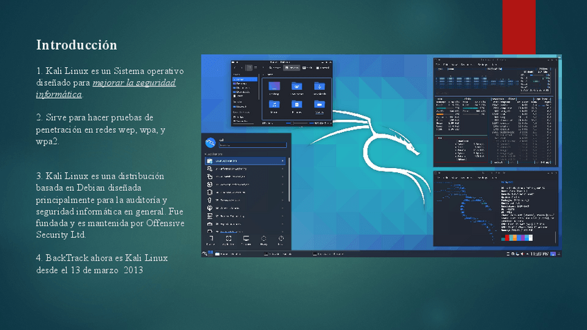Focus the application menu search field
Viewport: 587px width, 330px height.
click(253, 145)
